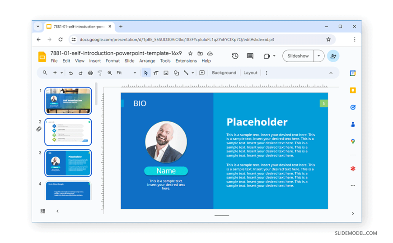Open the Insert menu
Viewport: 393px width, 243px height.
tap(95, 61)
